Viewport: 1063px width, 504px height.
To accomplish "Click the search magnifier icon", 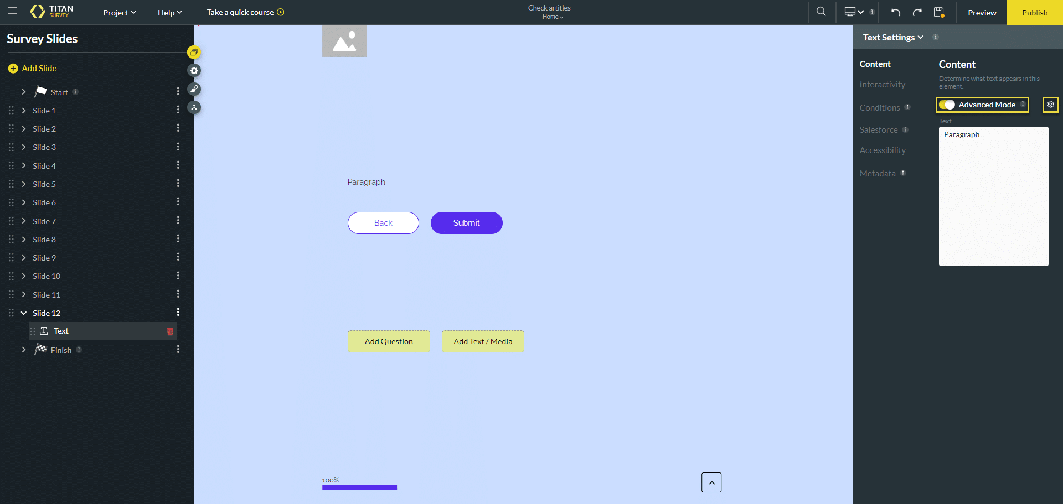I will [x=821, y=12].
